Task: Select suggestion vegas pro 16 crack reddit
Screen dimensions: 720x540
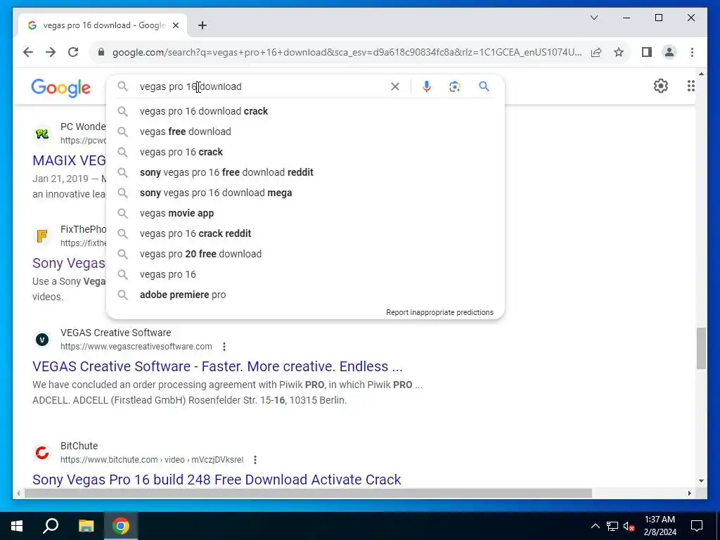Action: click(x=305, y=233)
